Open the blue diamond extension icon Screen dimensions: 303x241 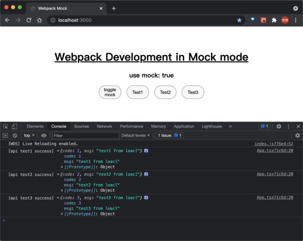[x=252, y=20]
